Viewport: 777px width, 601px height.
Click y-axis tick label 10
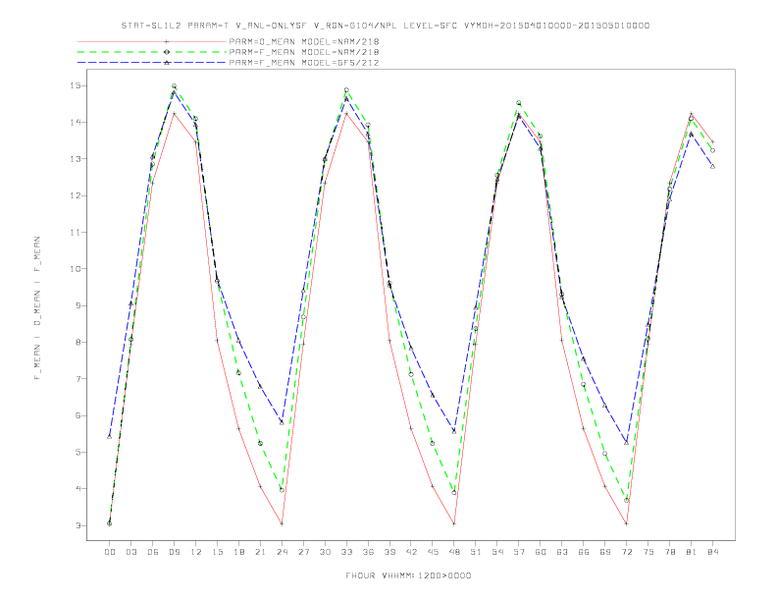[76, 269]
